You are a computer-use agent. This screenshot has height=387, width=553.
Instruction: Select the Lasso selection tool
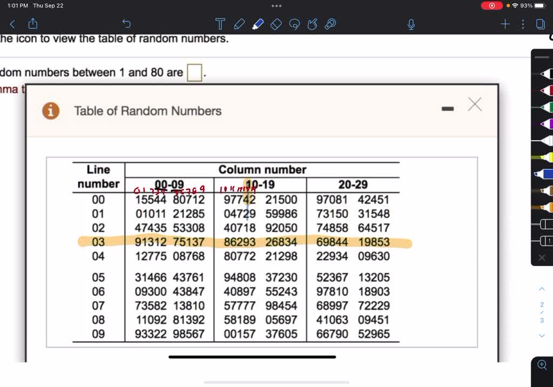pos(294,24)
